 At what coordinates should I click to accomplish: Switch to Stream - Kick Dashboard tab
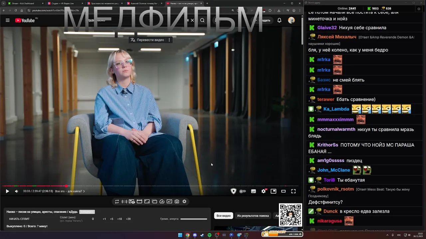[x=25, y=3]
